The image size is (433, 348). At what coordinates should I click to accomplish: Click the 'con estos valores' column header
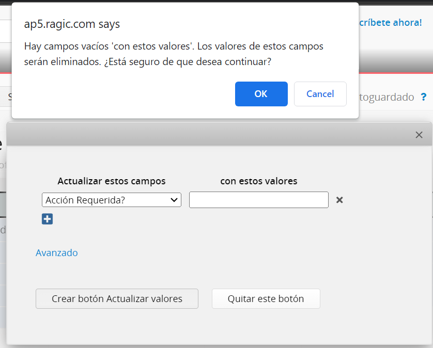tap(258, 181)
